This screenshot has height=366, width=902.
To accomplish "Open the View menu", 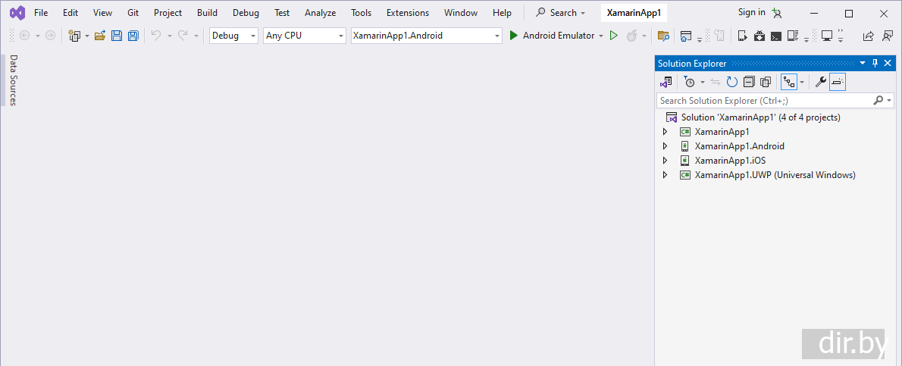I will [x=102, y=13].
